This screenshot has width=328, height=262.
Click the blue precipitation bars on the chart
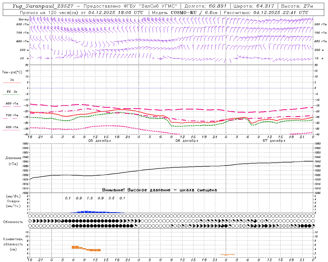[97, 212]
